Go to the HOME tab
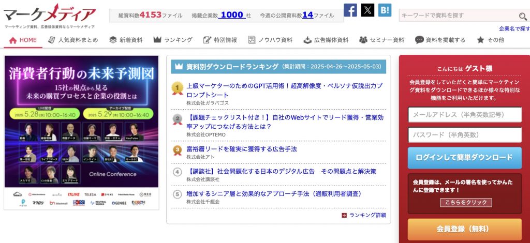The image size is (530, 243). 23,40
